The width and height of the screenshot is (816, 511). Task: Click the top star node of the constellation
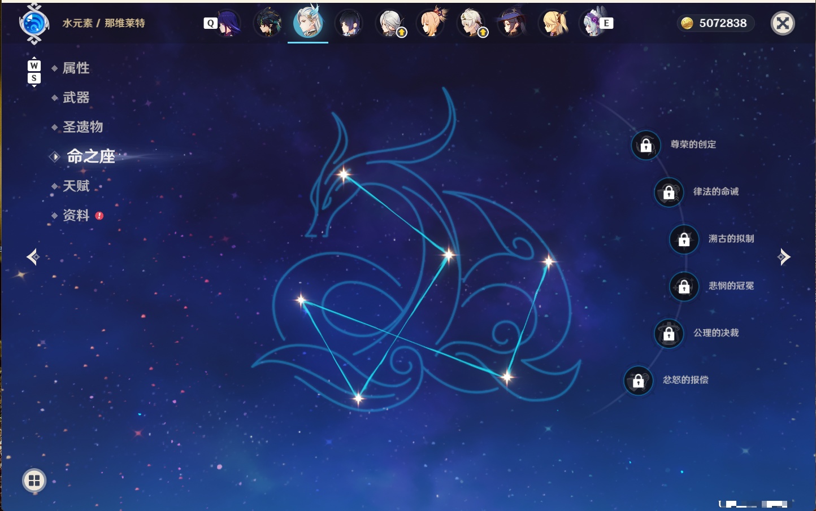click(x=344, y=174)
